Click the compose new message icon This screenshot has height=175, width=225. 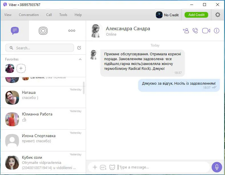pyautogui.click(x=79, y=48)
